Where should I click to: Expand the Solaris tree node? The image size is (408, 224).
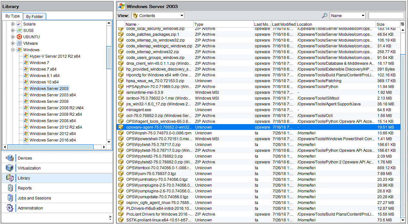click(x=13, y=24)
